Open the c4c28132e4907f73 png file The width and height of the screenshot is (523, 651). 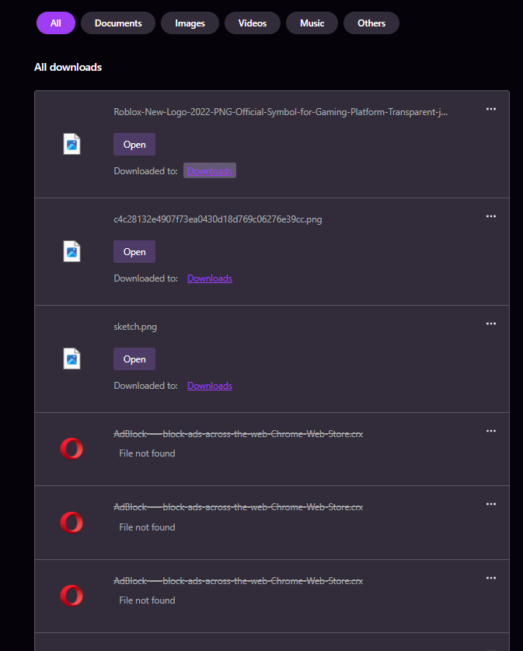click(x=134, y=251)
